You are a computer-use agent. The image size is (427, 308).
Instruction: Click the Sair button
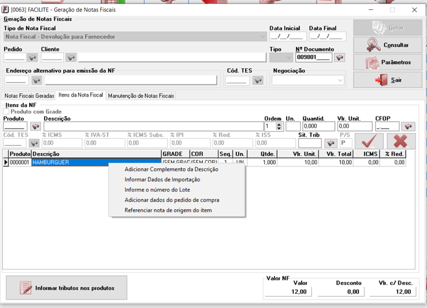point(388,80)
